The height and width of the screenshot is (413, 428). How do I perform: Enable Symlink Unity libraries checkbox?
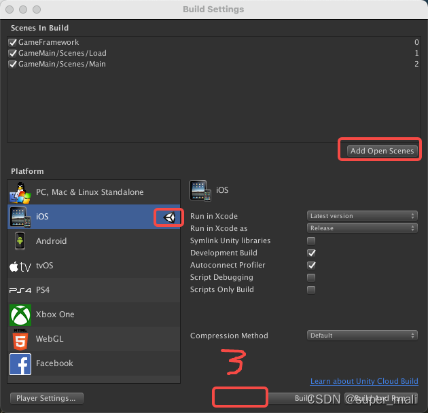point(311,240)
